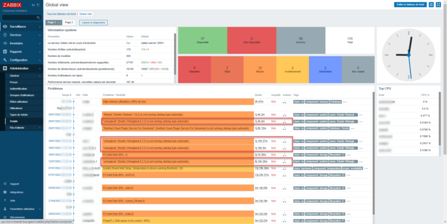Click Déconnexion to log out
447x224 pixels.
(x=17, y=217)
